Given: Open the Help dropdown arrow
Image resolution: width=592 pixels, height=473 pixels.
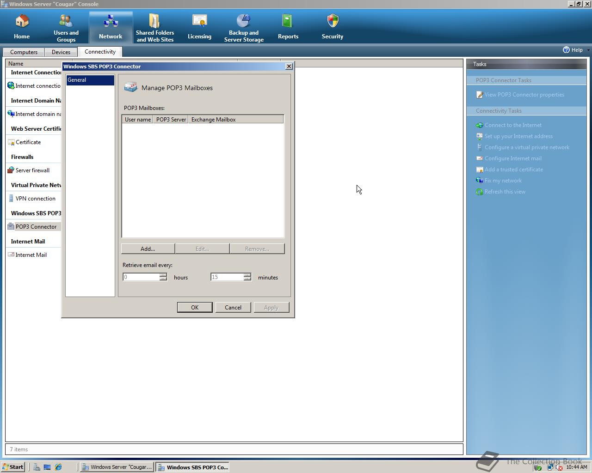Looking at the screenshot, I should click(588, 50).
